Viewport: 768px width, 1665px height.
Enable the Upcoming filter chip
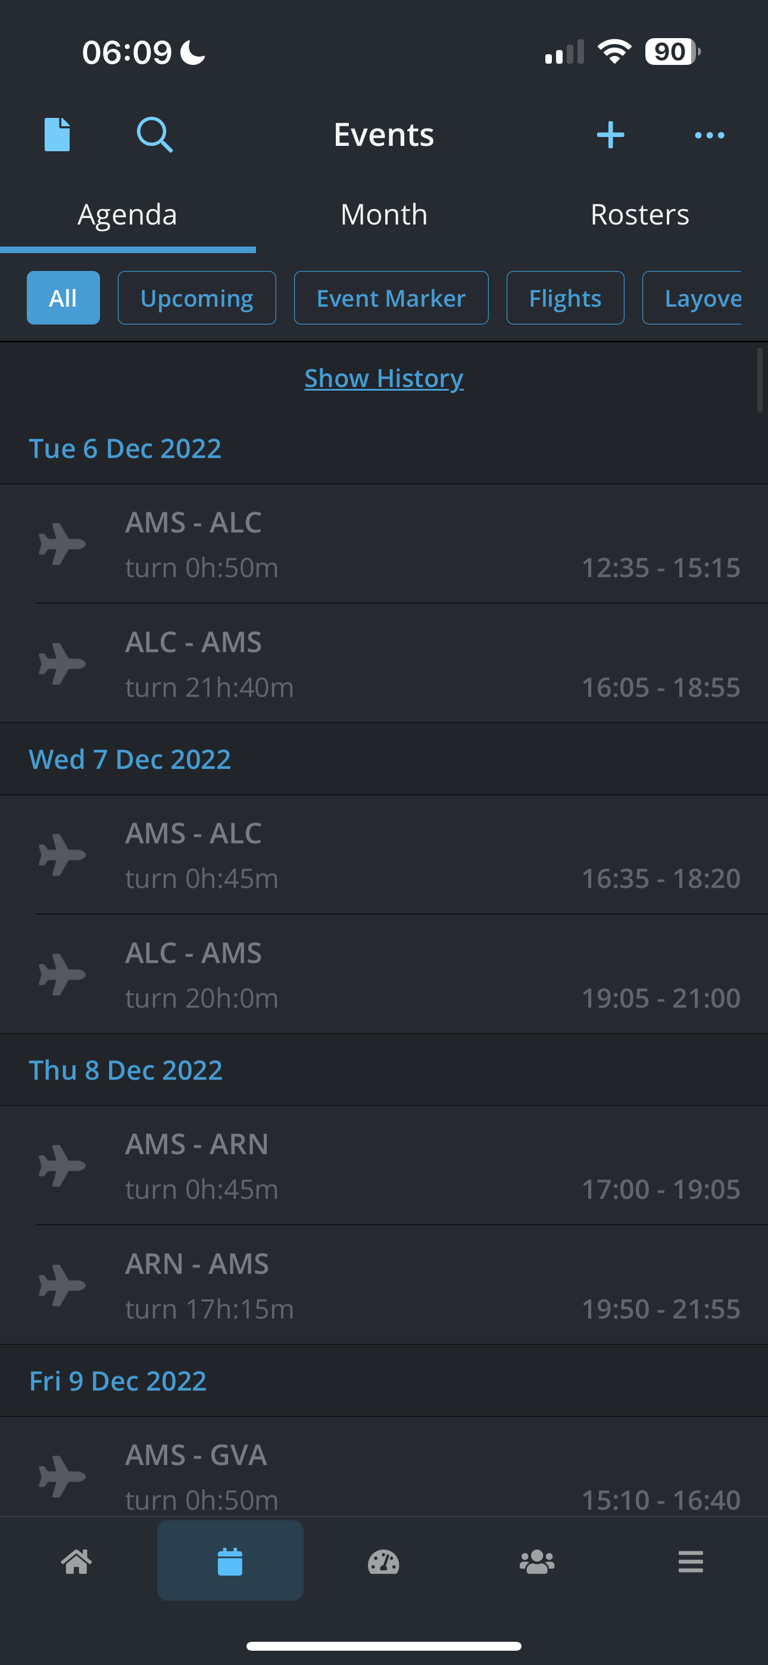pos(196,298)
